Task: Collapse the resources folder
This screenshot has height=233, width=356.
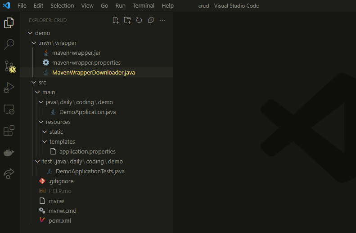Action: coord(41,122)
